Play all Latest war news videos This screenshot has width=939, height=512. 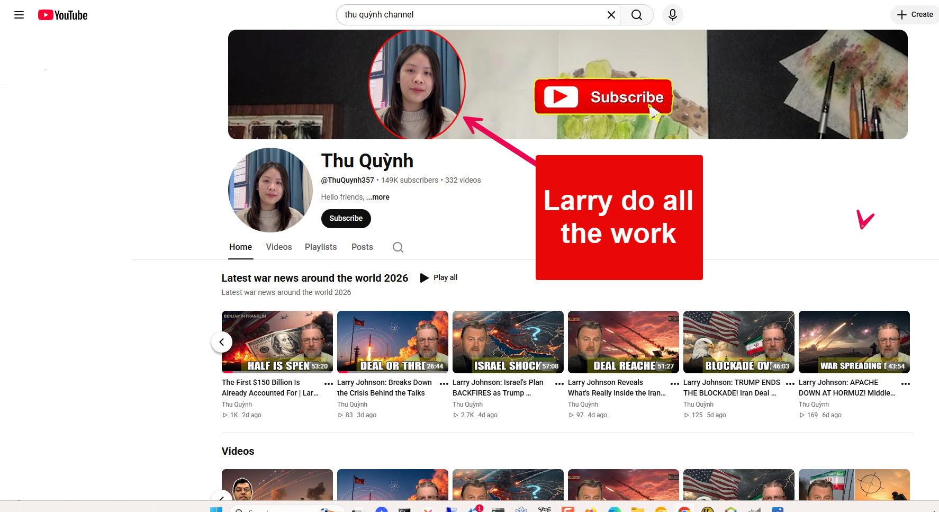[439, 277]
